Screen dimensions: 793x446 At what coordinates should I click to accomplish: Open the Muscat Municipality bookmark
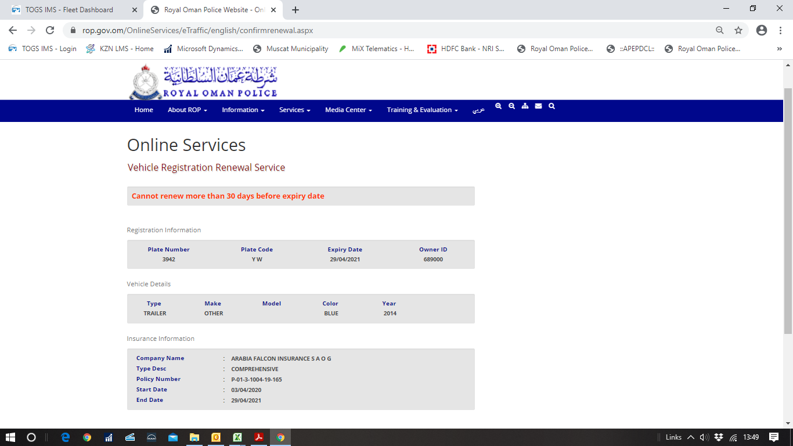coord(297,49)
